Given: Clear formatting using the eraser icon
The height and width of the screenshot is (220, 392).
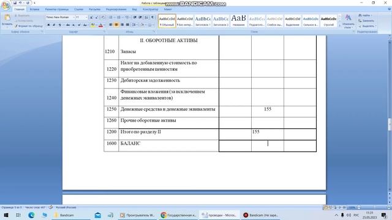Looking at the screenshot, I should [x=103, y=17].
